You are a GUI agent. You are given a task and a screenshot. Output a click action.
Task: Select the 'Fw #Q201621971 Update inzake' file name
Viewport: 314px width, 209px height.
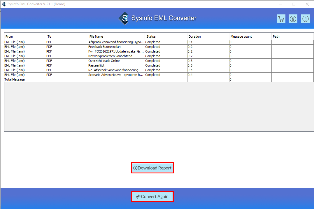pyautogui.click(x=117, y=51)
